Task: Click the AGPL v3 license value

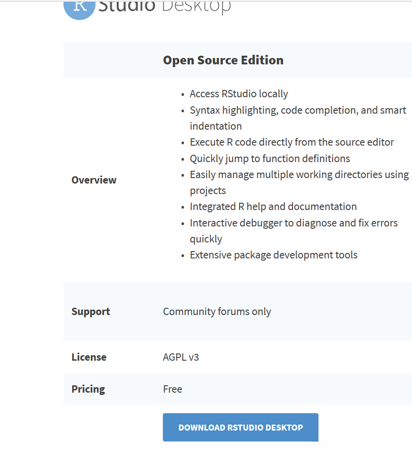Action: tap(181, 357)
